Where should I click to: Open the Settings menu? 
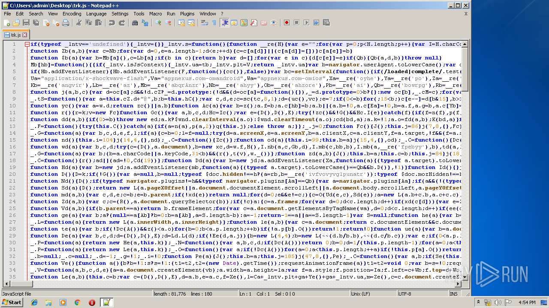pyautogui.click(x=120, y=14)
